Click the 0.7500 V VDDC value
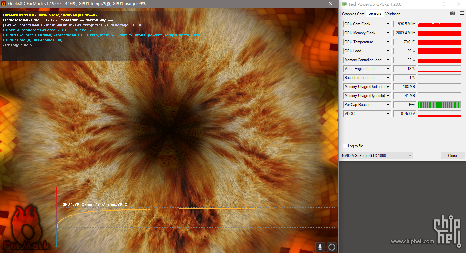This screenshot has width=466, height=253. click(x=405, y=114)
